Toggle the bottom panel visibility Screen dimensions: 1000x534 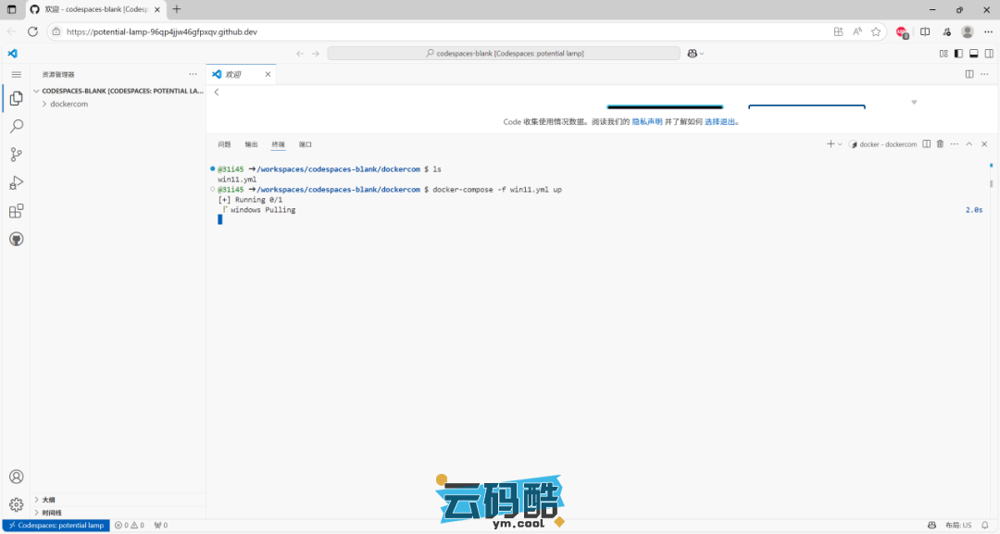[x=971, y=54]
